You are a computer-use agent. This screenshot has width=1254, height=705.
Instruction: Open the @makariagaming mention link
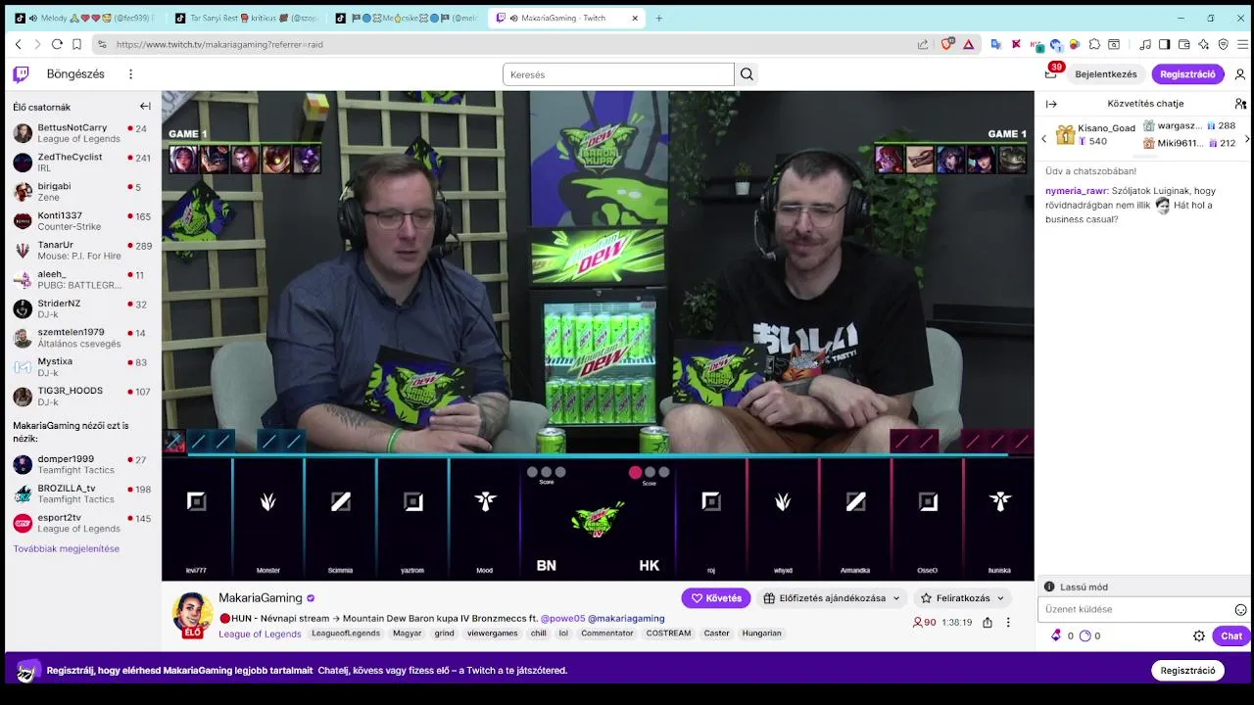click(626, 618)
